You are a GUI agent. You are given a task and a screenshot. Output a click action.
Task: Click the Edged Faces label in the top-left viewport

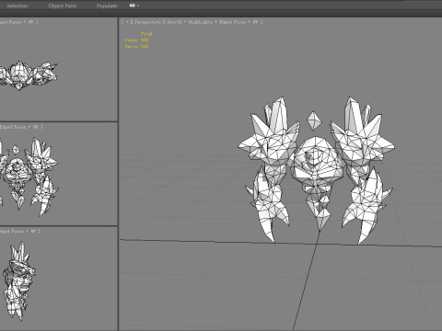pyautogui.click(x=11, y=22)
